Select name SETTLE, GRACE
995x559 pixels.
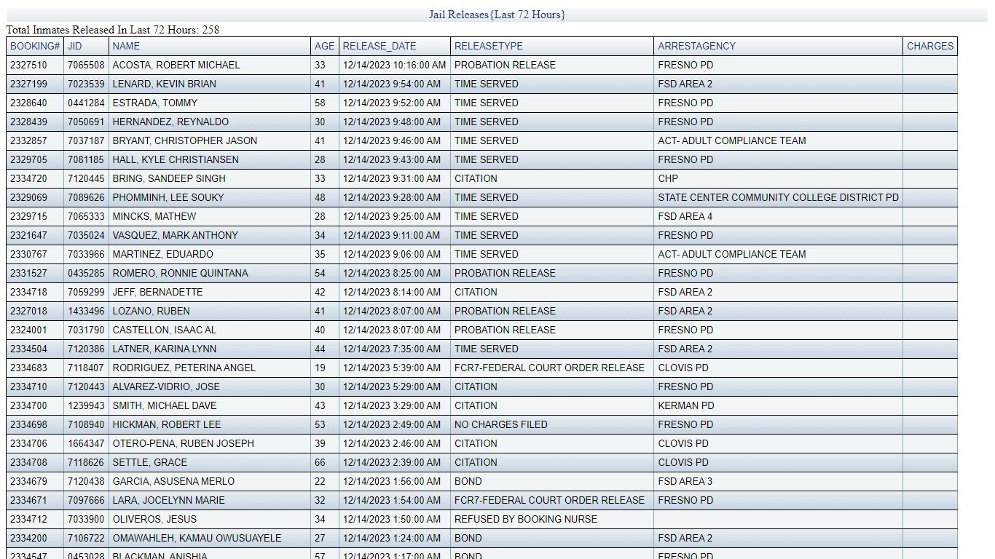point(150,462)
